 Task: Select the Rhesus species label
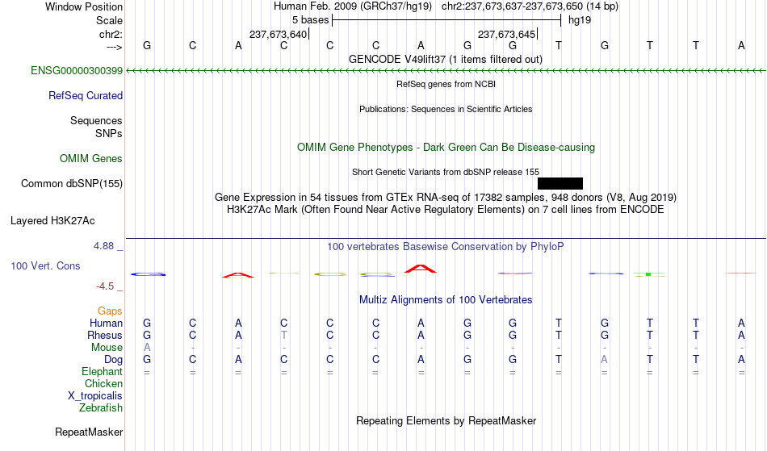coord(105,335)
